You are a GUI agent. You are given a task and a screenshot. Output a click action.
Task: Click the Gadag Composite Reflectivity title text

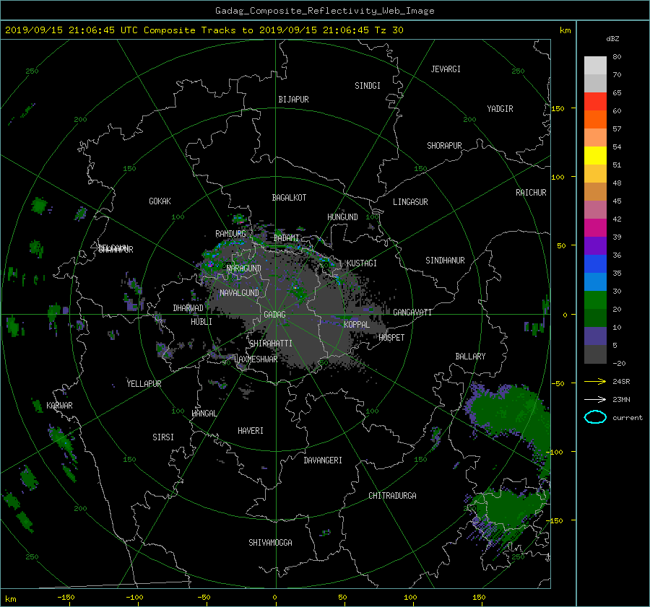(x=324, y=11)
